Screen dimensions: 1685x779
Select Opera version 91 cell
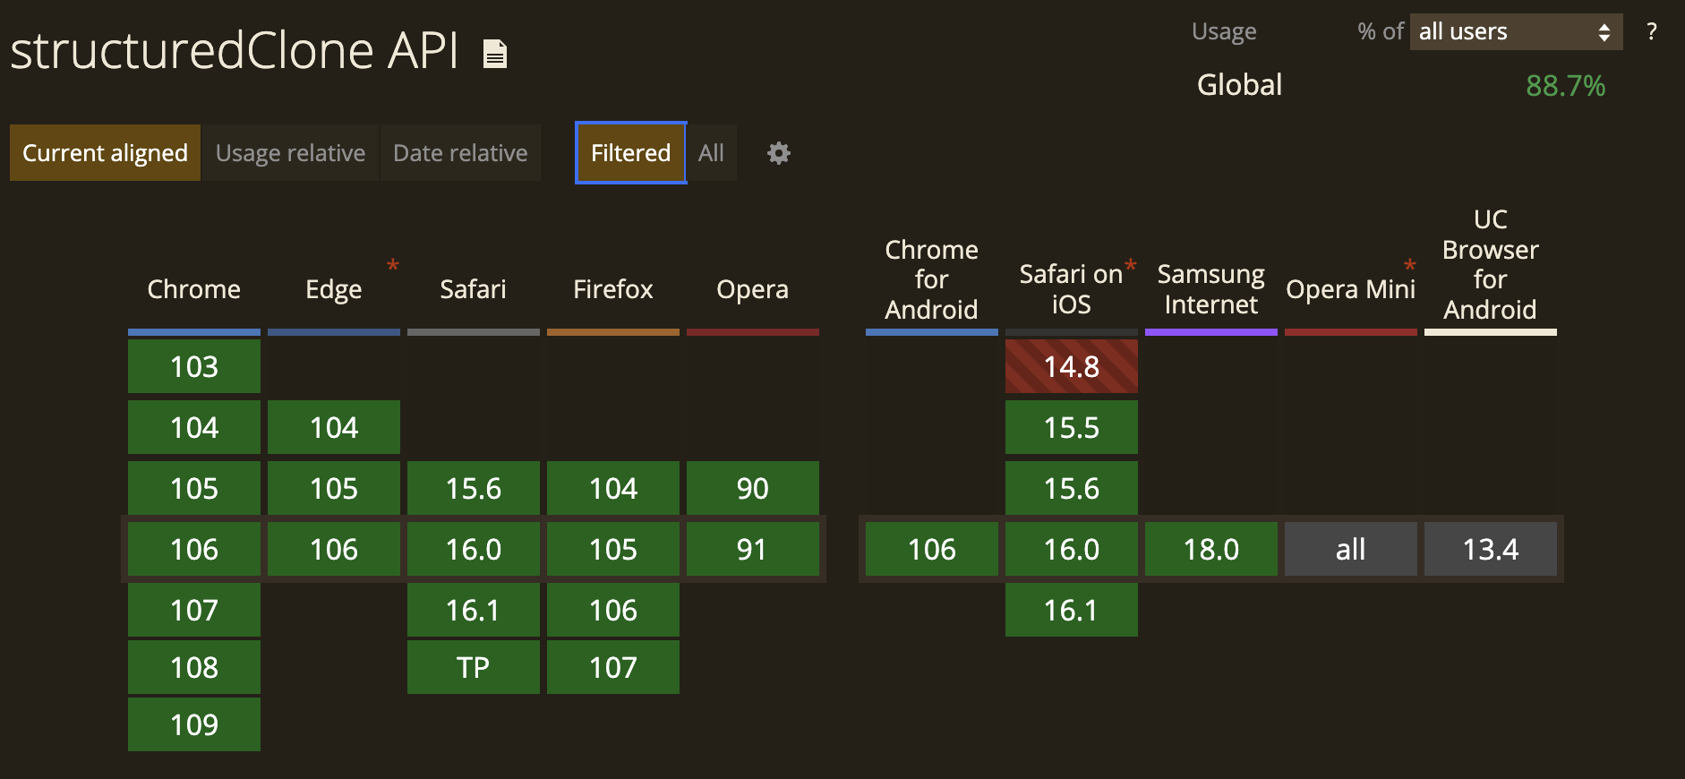(x=753, y=549)
